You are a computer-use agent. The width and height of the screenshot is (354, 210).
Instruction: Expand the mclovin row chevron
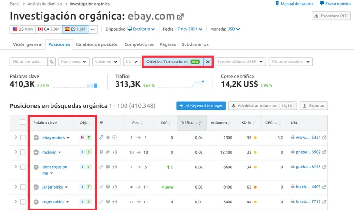pos(16,152)
